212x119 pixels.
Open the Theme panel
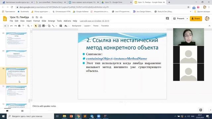(x=96, y=26)
